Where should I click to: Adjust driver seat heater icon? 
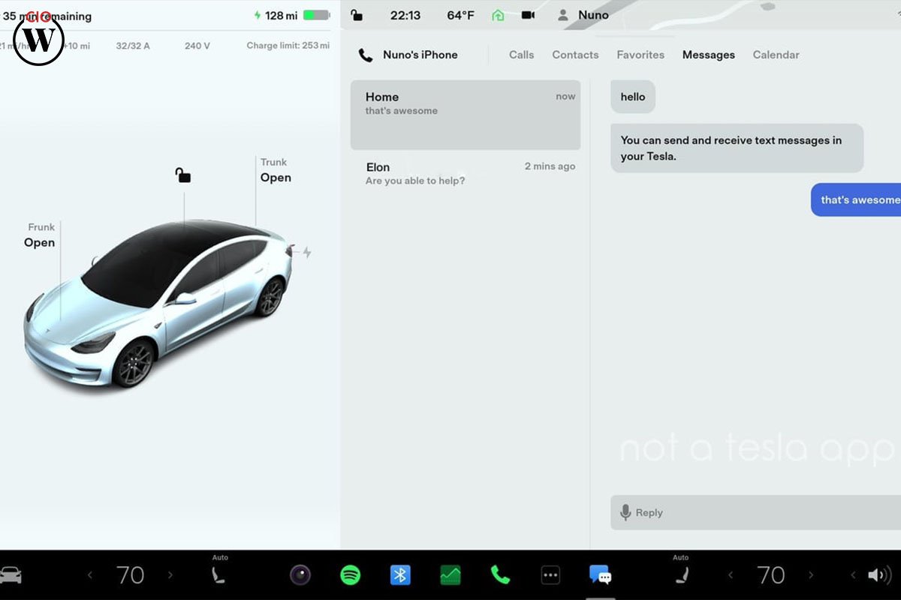click(x=218, y=575)
